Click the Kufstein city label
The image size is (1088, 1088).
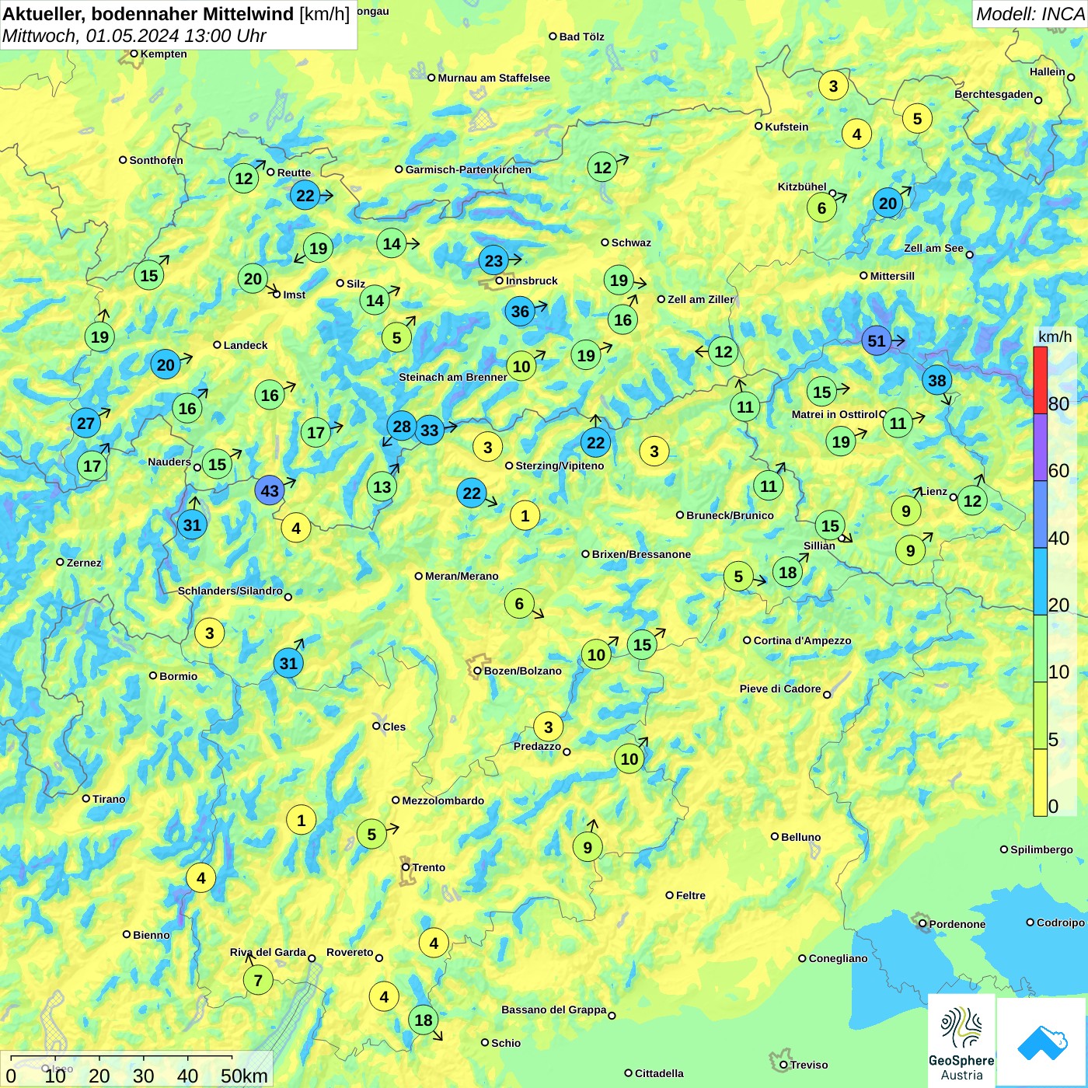[786, 127]
